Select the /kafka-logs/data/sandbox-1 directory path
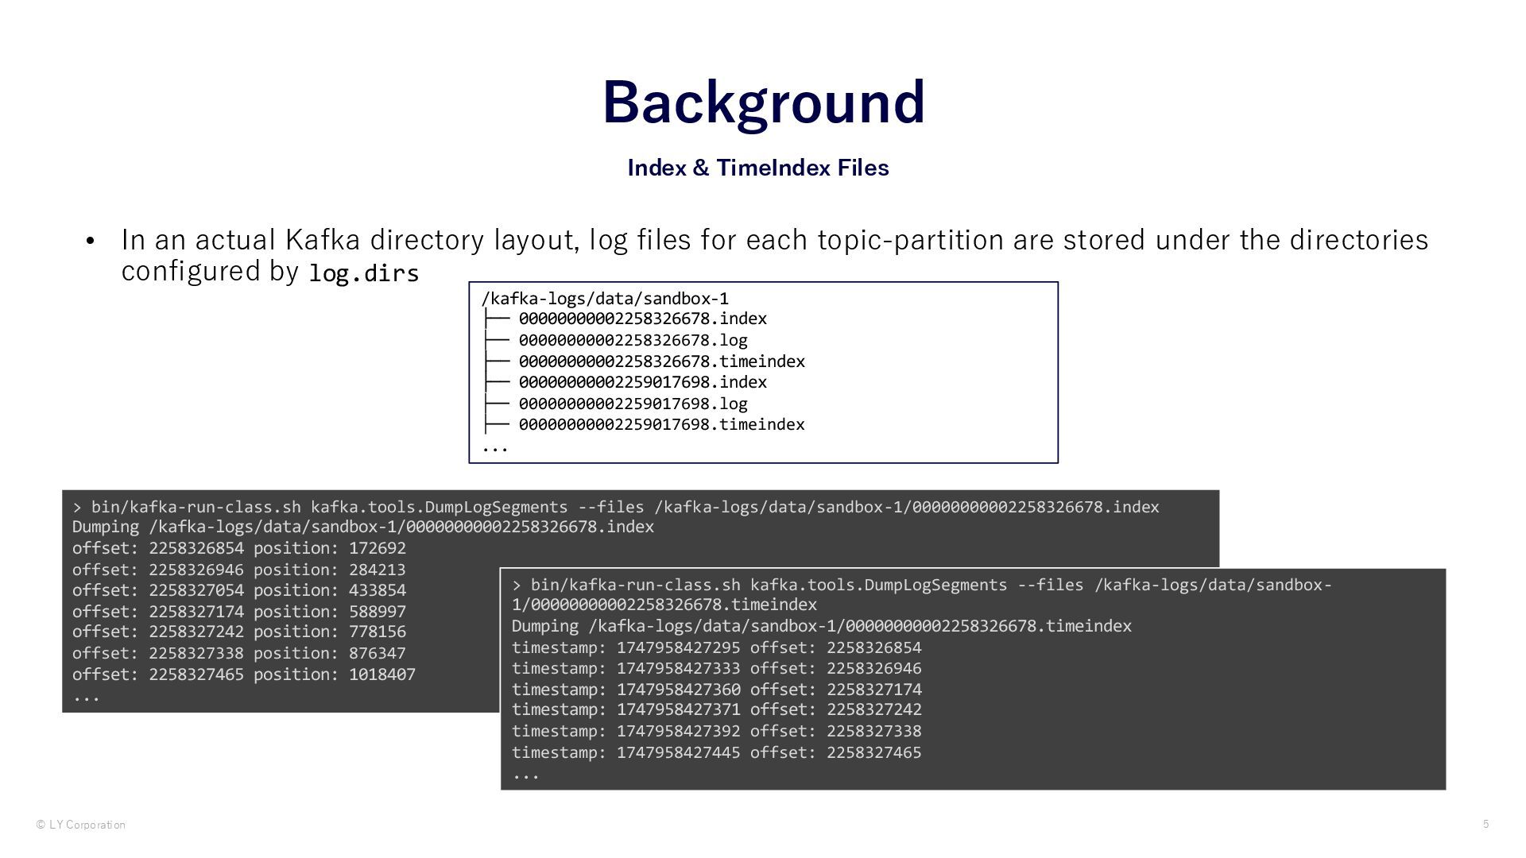Screen dimensions: 1526x858 (x=604, y=299)
